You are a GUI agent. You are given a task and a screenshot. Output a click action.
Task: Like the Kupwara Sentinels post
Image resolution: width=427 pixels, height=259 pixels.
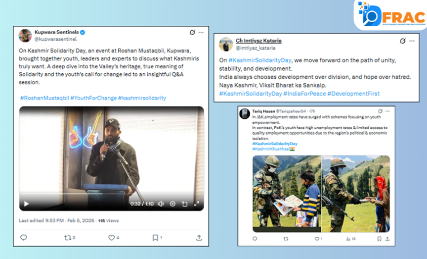click(x=112, y=237)
